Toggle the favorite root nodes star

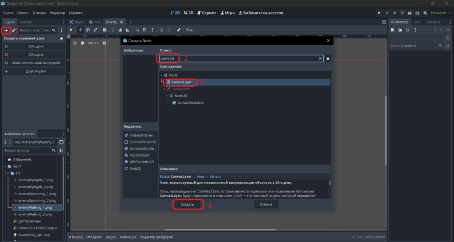point(61,38)
